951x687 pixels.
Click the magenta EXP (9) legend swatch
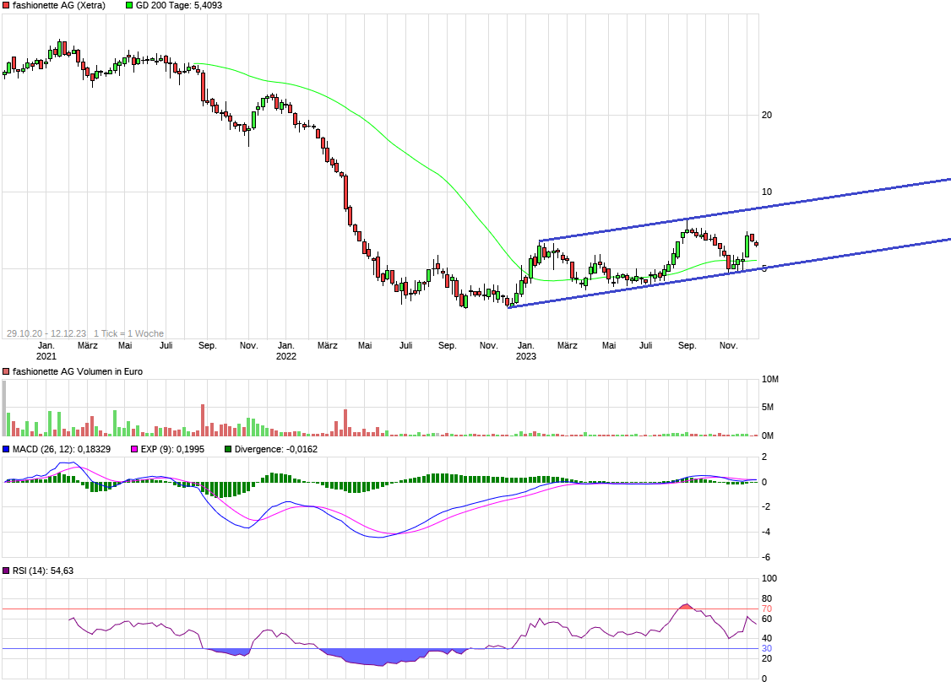[133, 449]
